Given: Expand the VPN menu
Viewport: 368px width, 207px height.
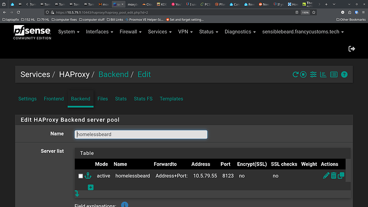Looking at the screenshot, I should 185,31.
